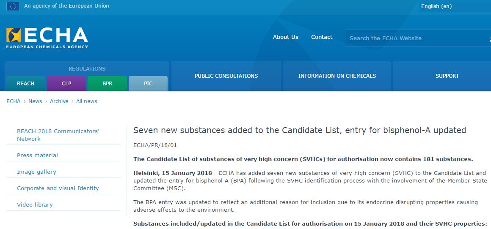
Task: Click the Archive breadcrumb link
Action: pos(59,101)
